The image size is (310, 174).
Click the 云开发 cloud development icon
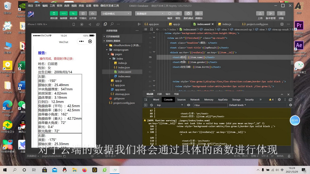tap(93, 14)
